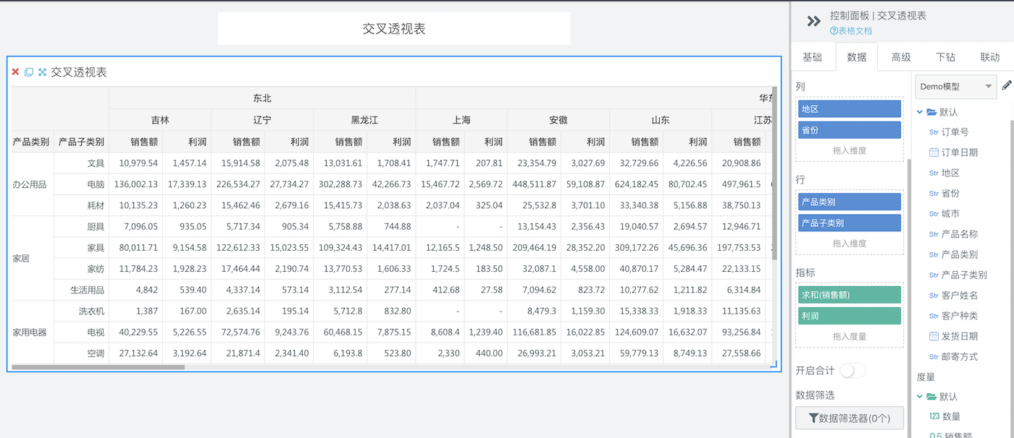
Task: Click the Str icon beside 订单号
Action: (x=934, y=132)
